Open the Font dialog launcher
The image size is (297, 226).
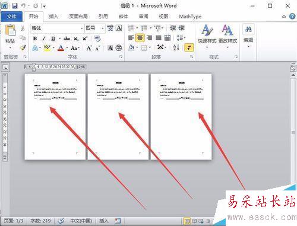[x=121, y=57]
